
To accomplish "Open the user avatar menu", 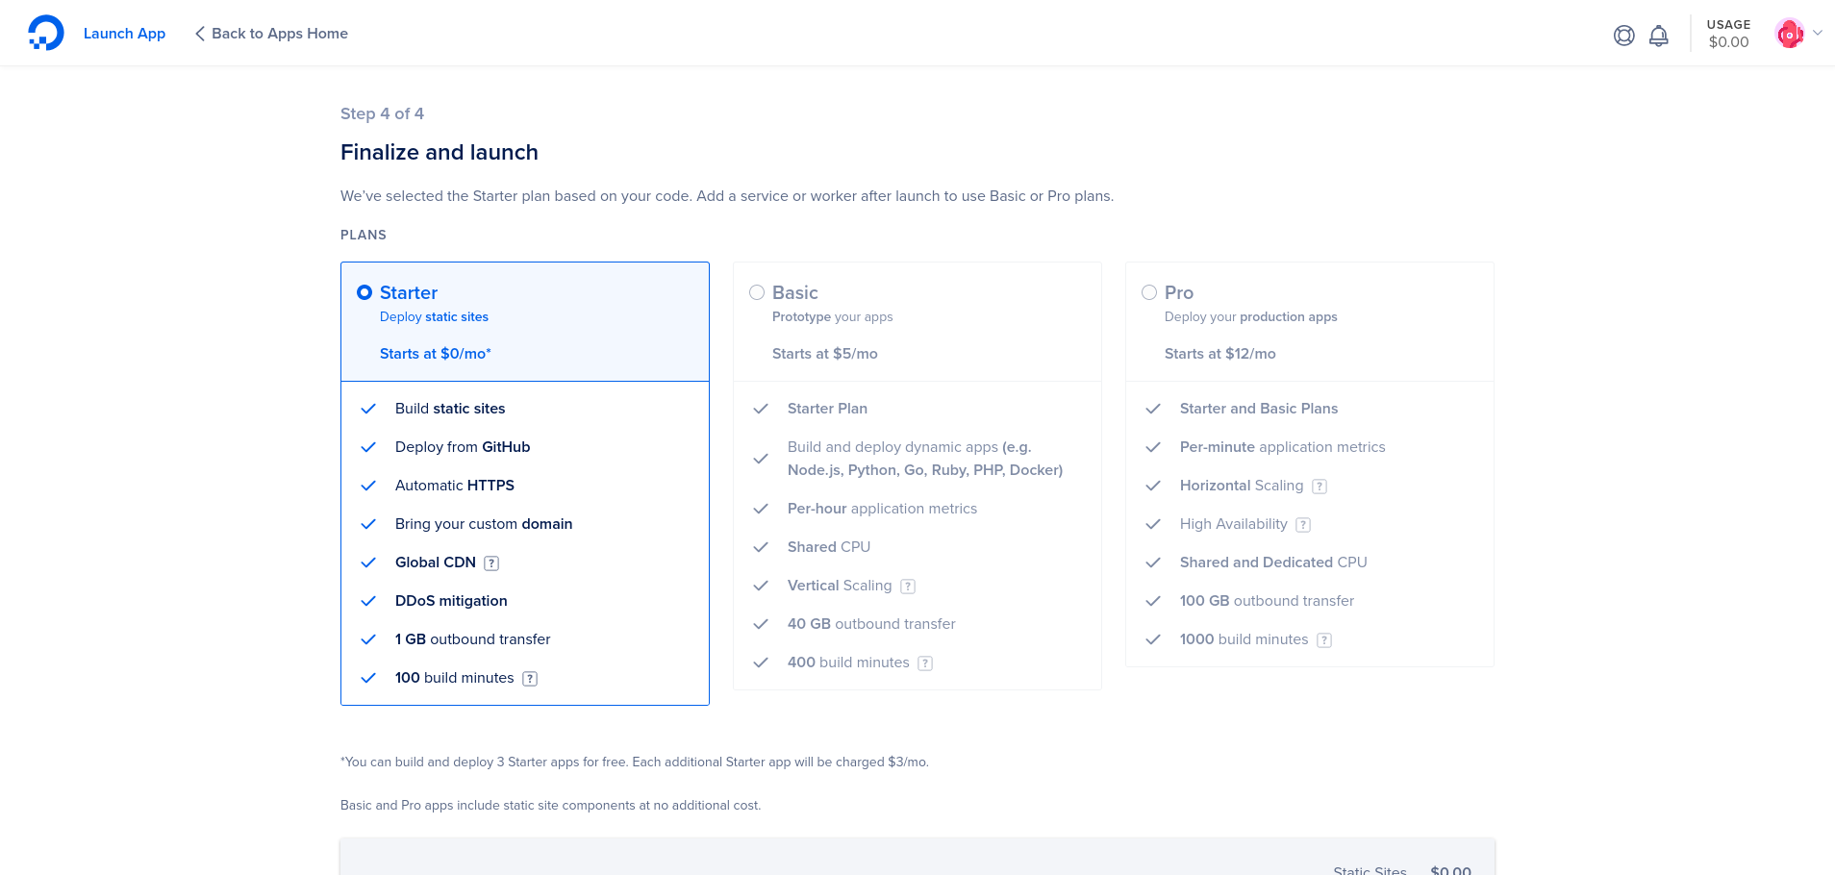I will pyautogui.click(x=1789, y=34).
